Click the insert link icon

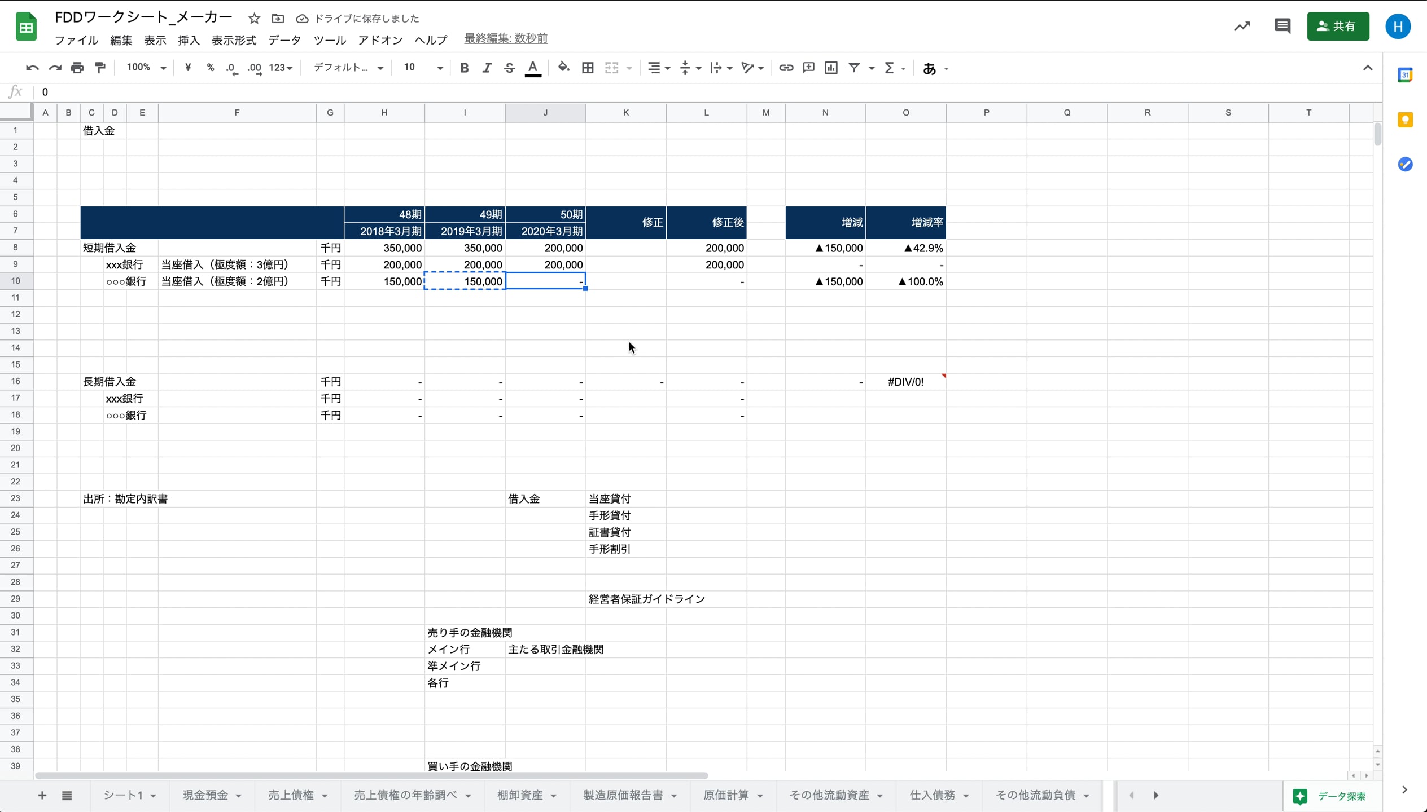(x=786, y=68)
